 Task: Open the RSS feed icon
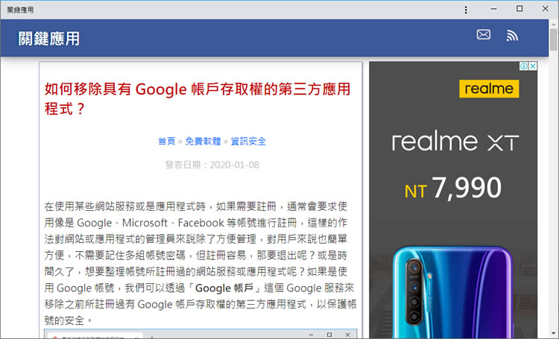click(512, 35)
